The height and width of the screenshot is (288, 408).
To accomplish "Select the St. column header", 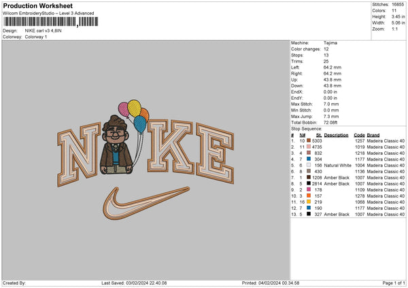I will [x=319, y=135].
